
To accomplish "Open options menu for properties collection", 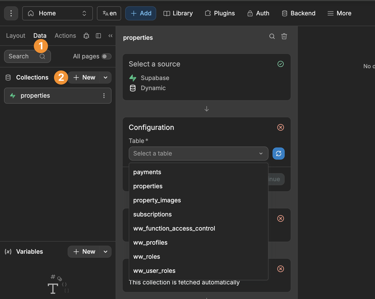I will [x=104, y=96].
